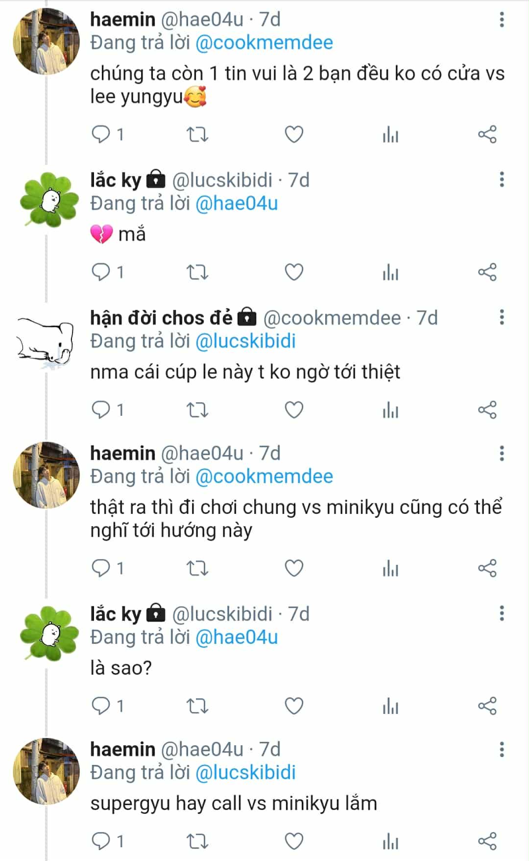The image size is (529, 861).
Task: Open more options for the "hận đời chos đẻ" tweet
Action: (x=502, y=317)
